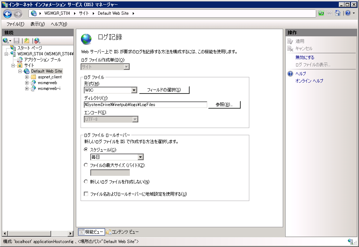Switch to the コンテンツ ビュー tab

coord(122,232)
